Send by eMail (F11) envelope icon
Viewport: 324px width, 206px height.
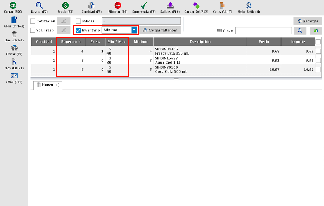pyautogui.click(x=14, y=76)
